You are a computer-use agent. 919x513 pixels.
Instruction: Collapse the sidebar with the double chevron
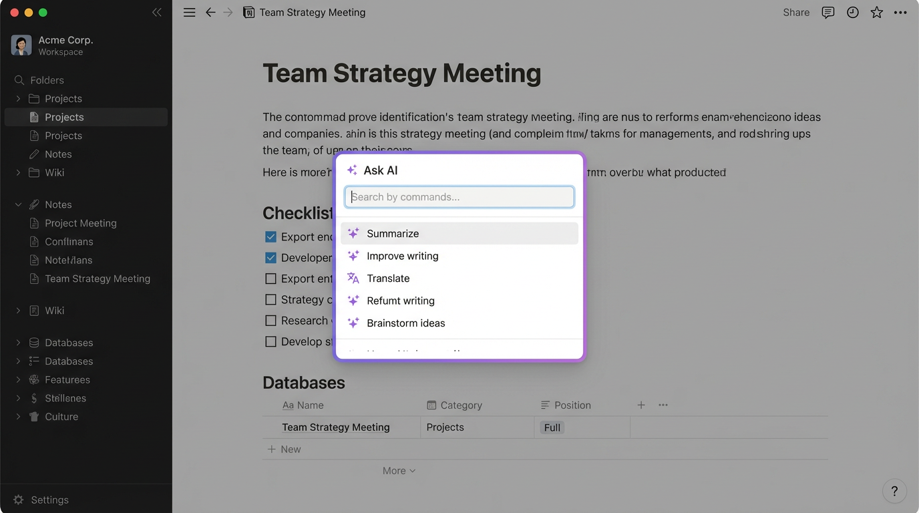(x=157, y=12)
